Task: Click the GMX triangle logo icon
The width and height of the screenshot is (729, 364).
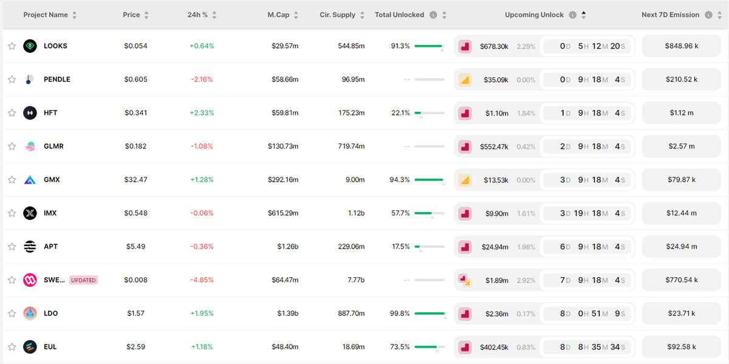Action: pos(30,180)
